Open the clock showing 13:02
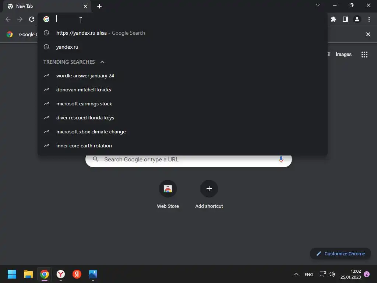This screenshot has width=377, height=283. coord(350,274)
